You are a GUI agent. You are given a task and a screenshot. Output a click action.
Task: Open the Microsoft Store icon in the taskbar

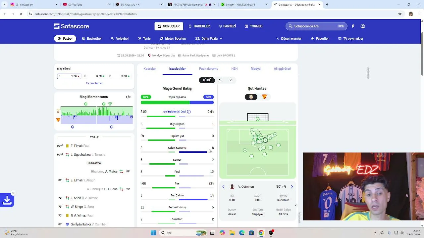251,233
